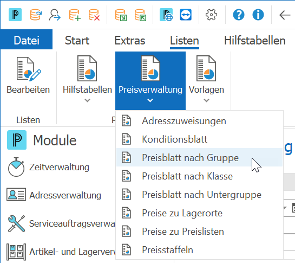Click the add database icon with plus
This screenshot has height=263, width=295.
(75, 15)
